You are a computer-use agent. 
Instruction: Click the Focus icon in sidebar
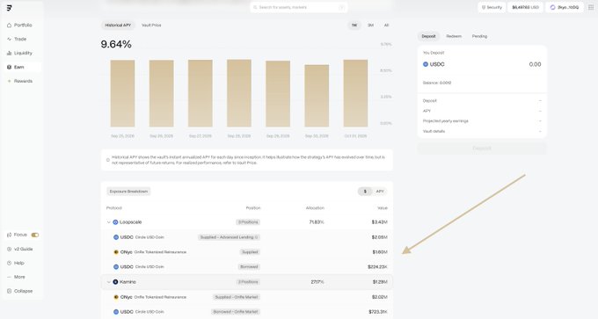pyautogui.click(x=9, y=235)
